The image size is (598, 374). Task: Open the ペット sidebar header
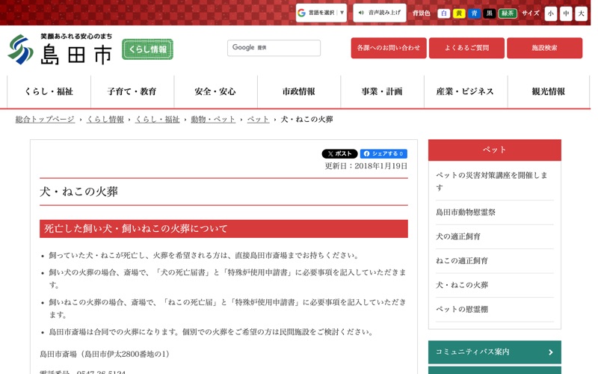[495, 150]
